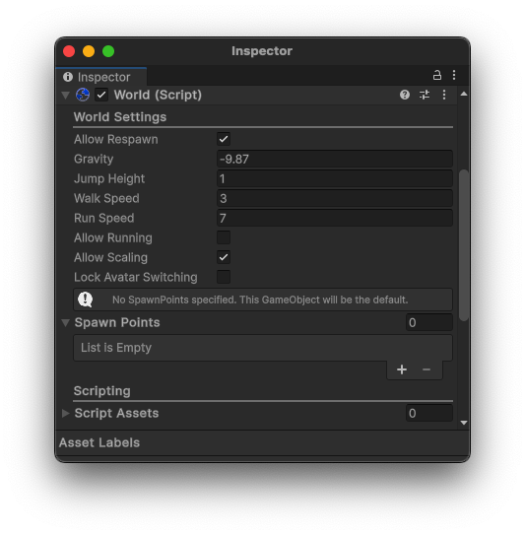Click Script Assets size field
This screenshot has height=535, width=525.
[x=429, y=413]
